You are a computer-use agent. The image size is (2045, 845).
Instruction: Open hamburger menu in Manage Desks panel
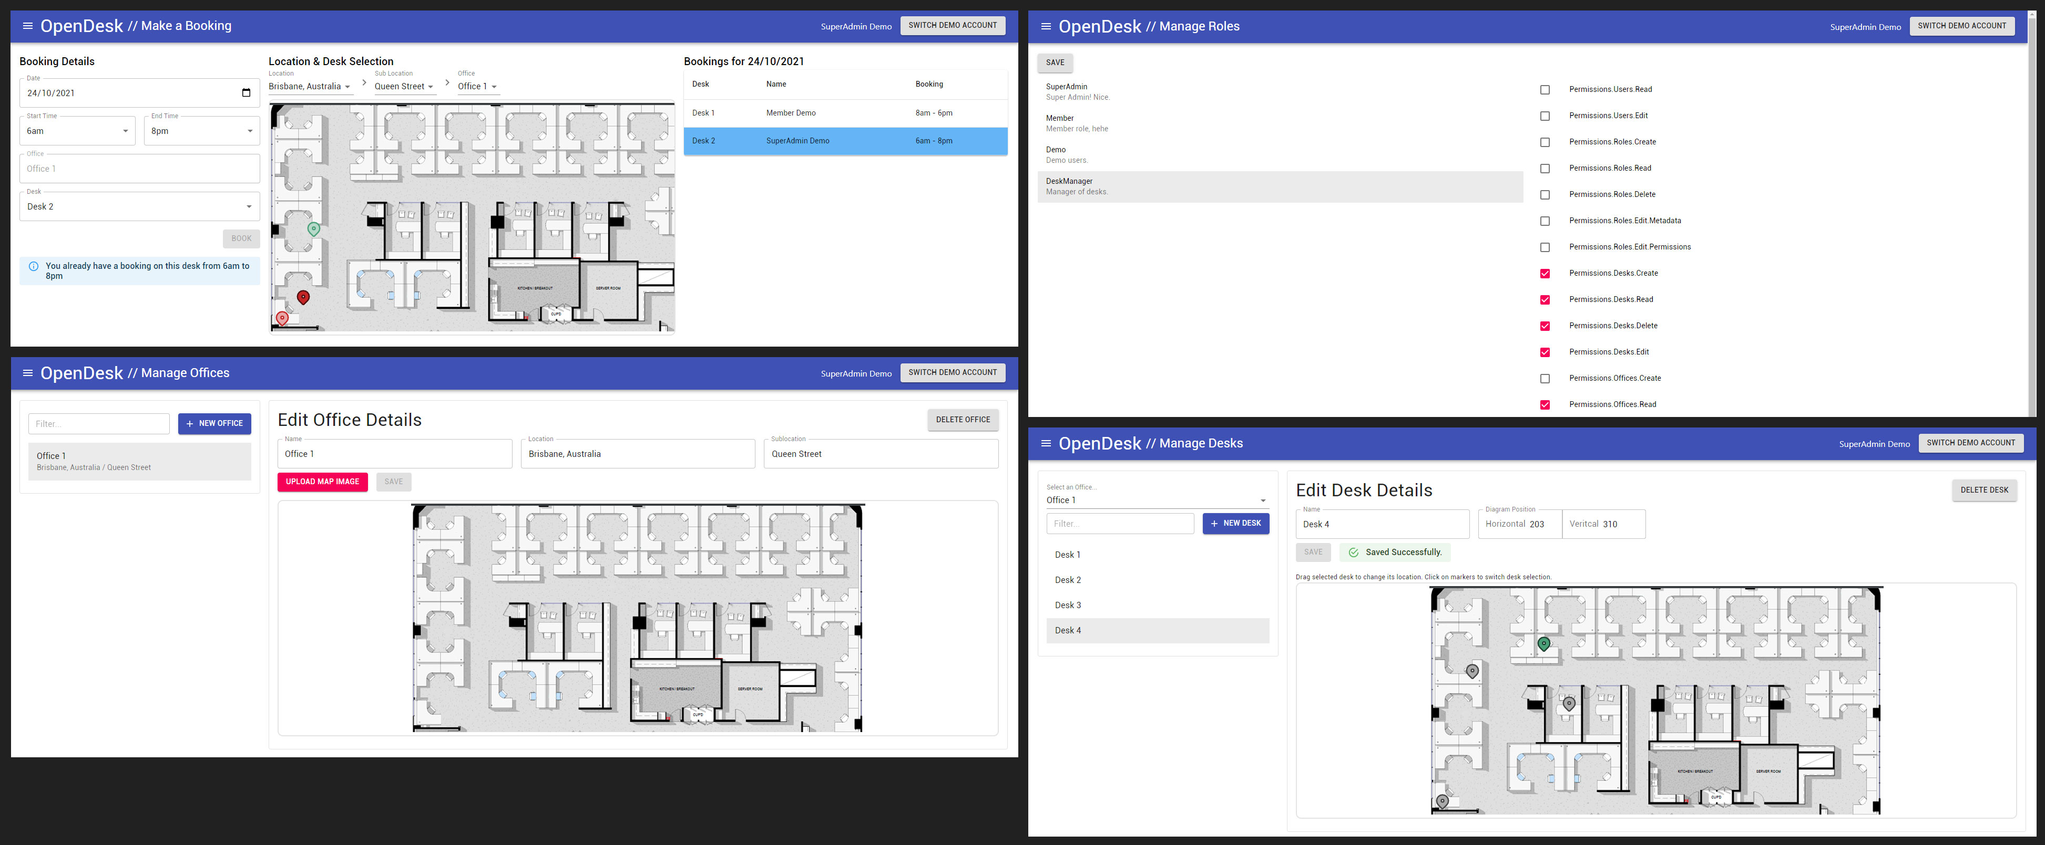point(1046,444)
